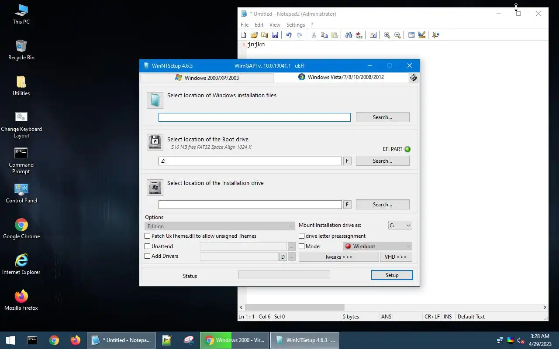559x349 pixels.
Task: Click Installation drive hard disk icon
Action: [155, 188]
